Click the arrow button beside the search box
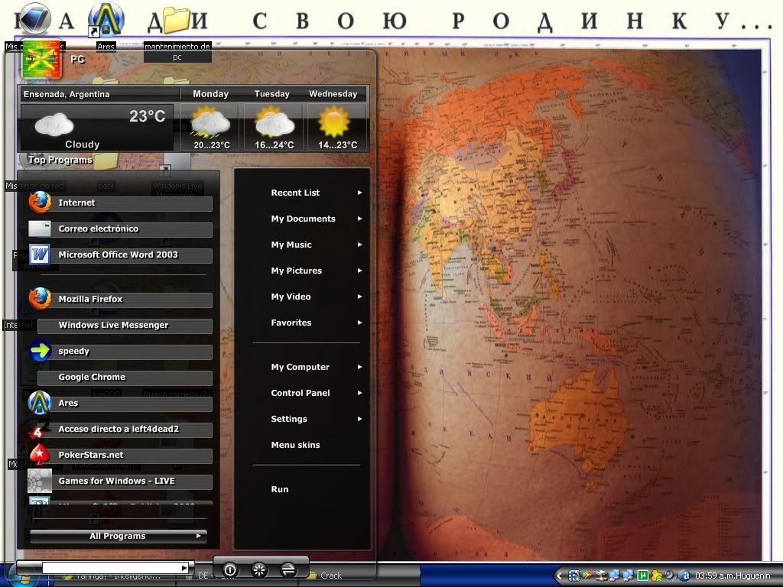The height and width of the screenshot is (587, 783). point(185,568)
